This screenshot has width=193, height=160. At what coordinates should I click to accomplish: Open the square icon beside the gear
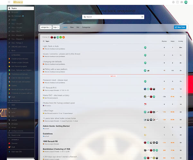[178, 2]
